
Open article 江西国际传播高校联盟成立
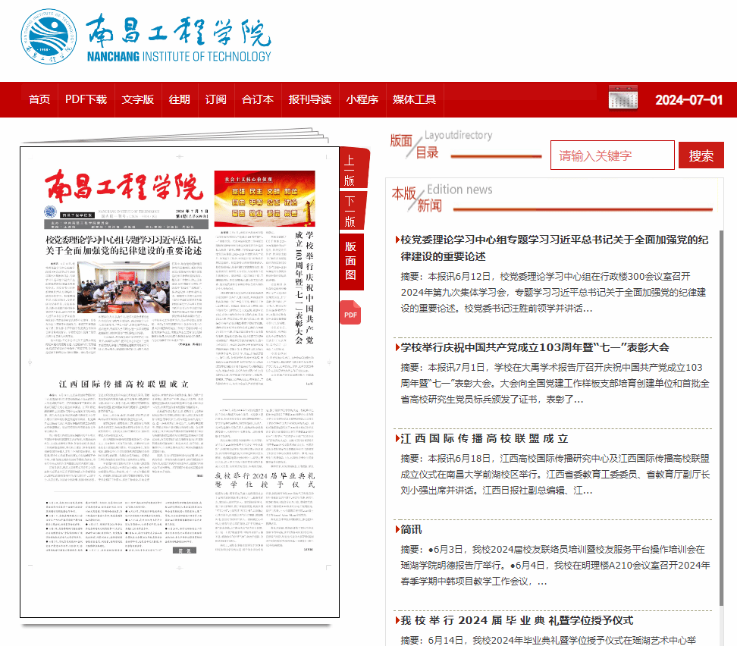[x=484, y=439]
